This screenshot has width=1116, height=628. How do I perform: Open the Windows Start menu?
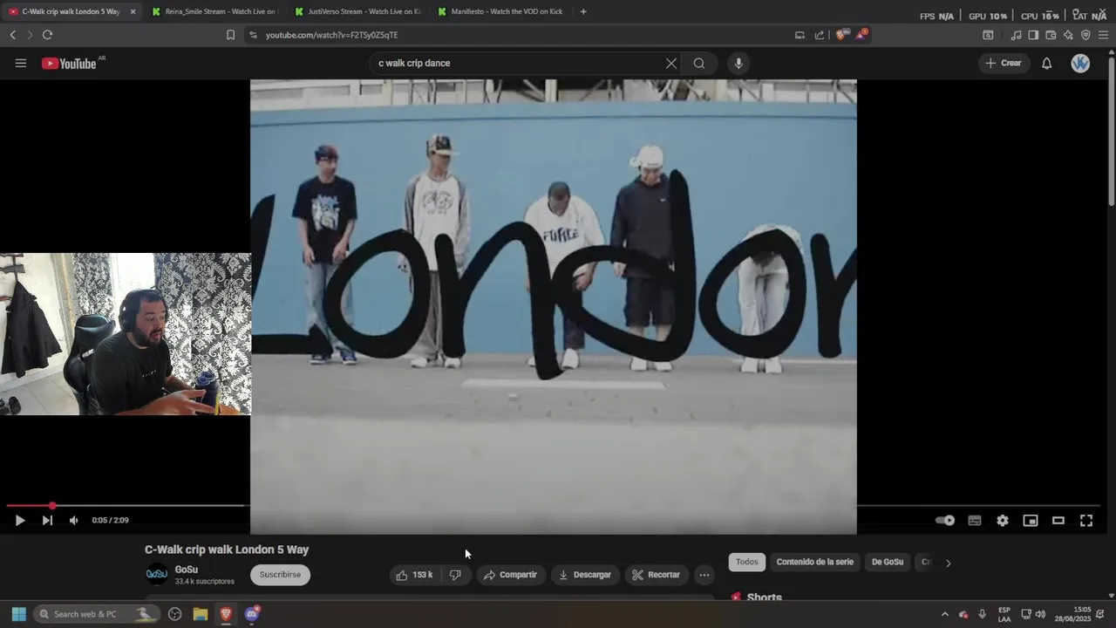(x=18, y=614)
